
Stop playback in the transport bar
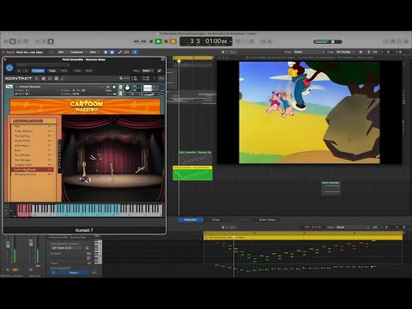point(151,41)
